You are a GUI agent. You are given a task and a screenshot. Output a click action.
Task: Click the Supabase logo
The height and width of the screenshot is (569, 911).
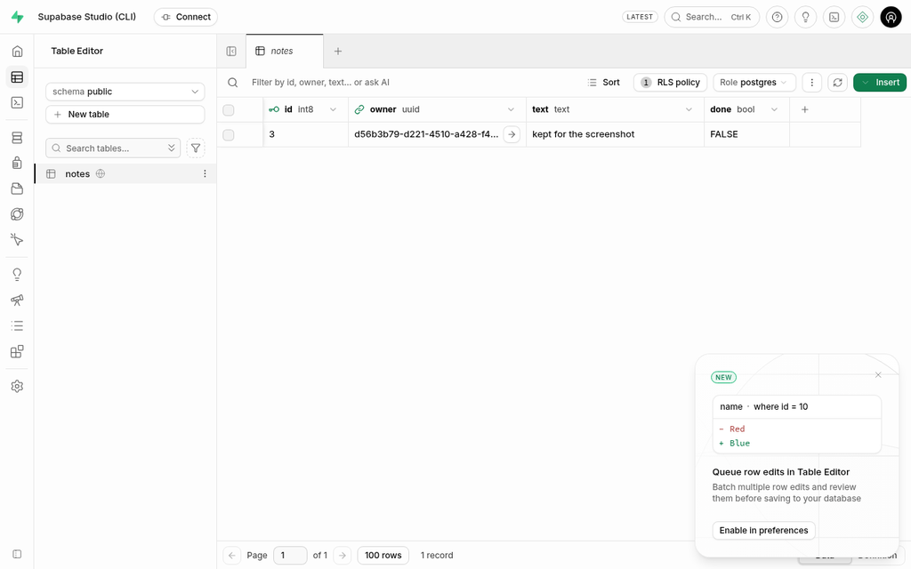coord(18,17)
